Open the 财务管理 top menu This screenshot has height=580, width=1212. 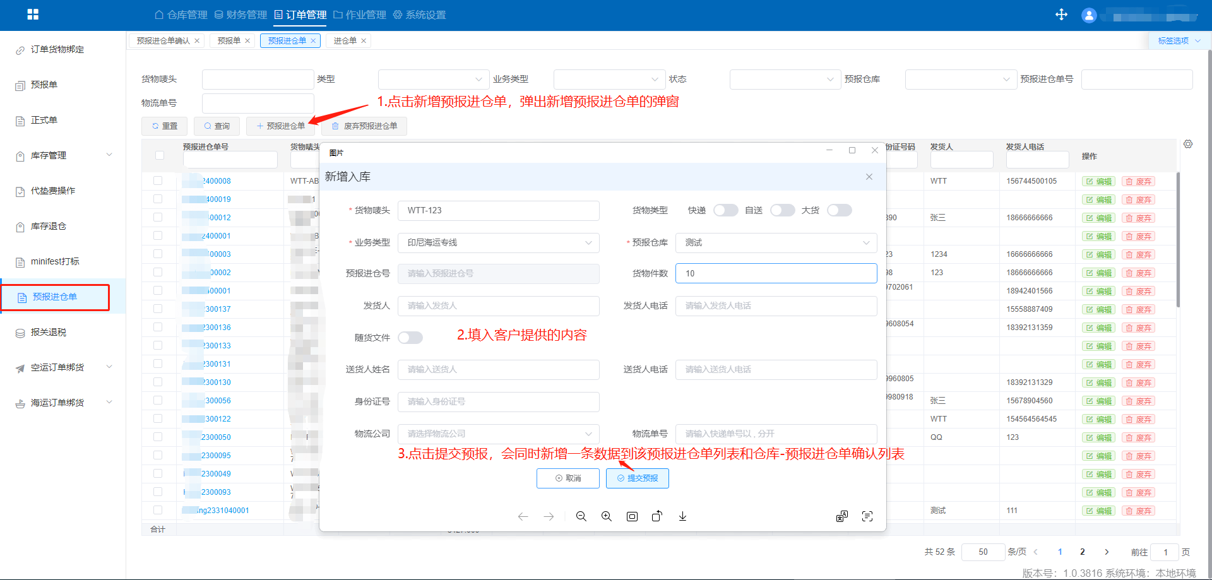[x=241, y=15]
